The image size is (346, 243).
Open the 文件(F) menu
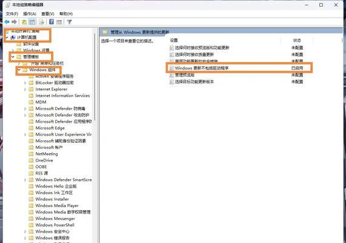[12, 14]
